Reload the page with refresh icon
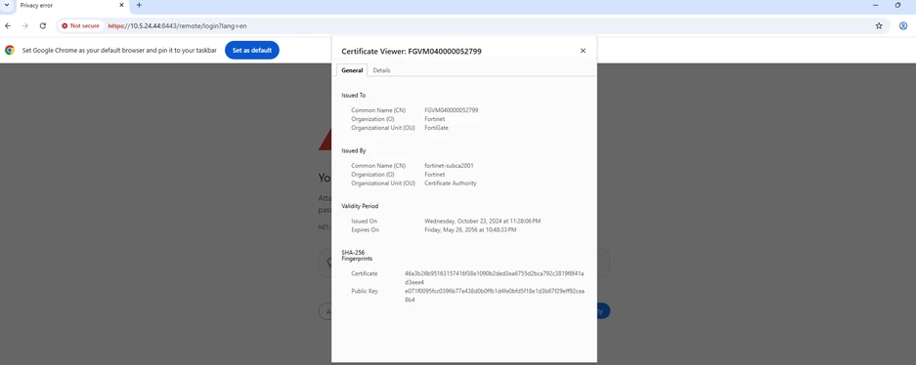Image resolution: width=916 pixels, height=365 pixels. 43,25
